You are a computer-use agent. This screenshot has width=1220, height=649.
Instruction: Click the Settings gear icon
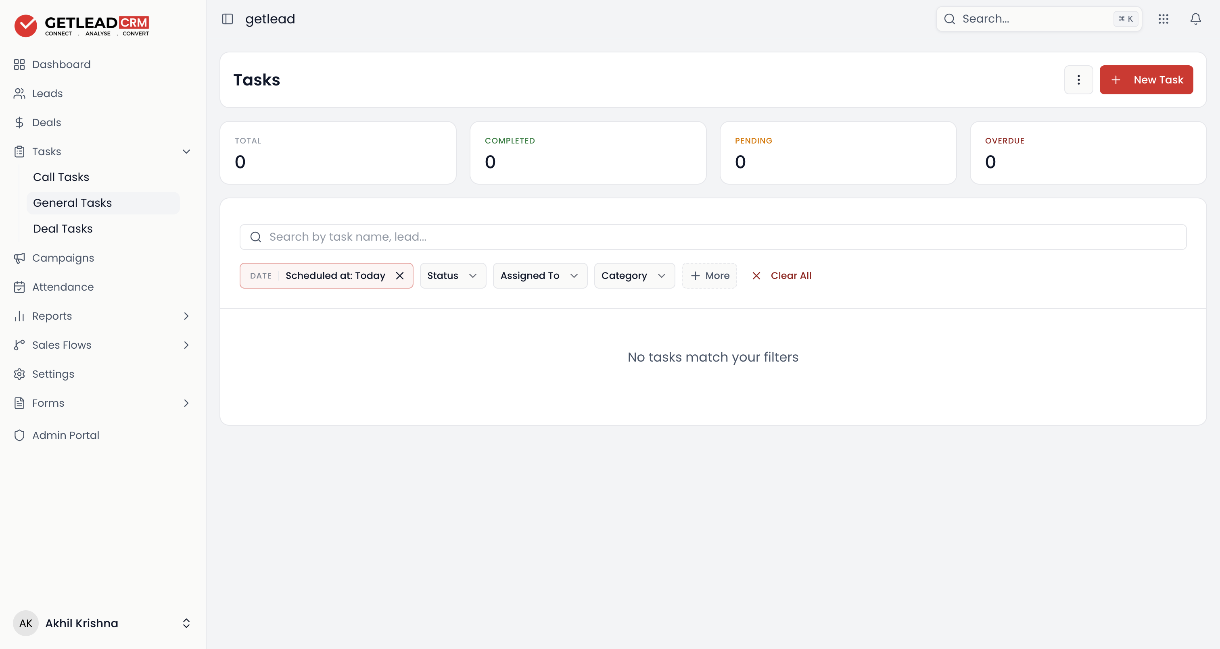point(19,374)
